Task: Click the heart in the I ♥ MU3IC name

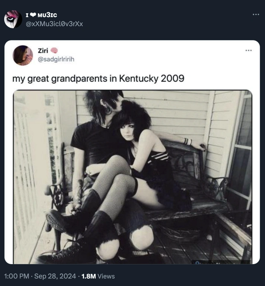Action: (33, 15)
